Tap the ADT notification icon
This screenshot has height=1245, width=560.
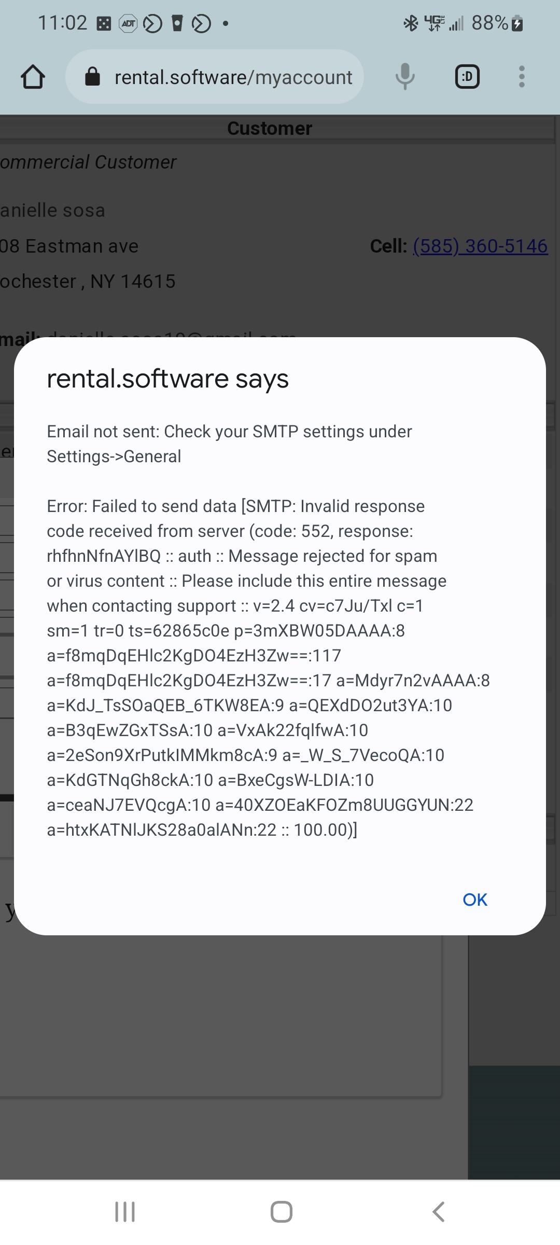pos(128,23)
